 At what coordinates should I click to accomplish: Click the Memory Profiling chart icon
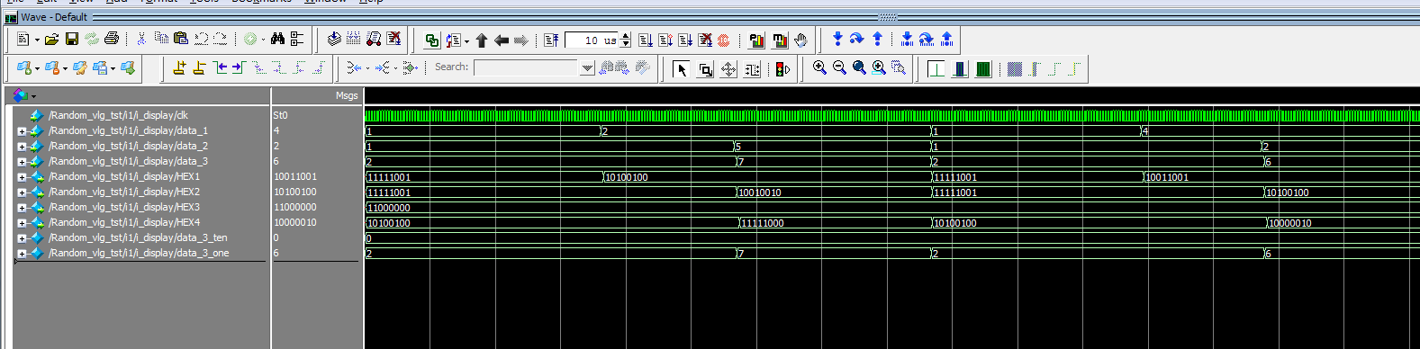point(780,40)
